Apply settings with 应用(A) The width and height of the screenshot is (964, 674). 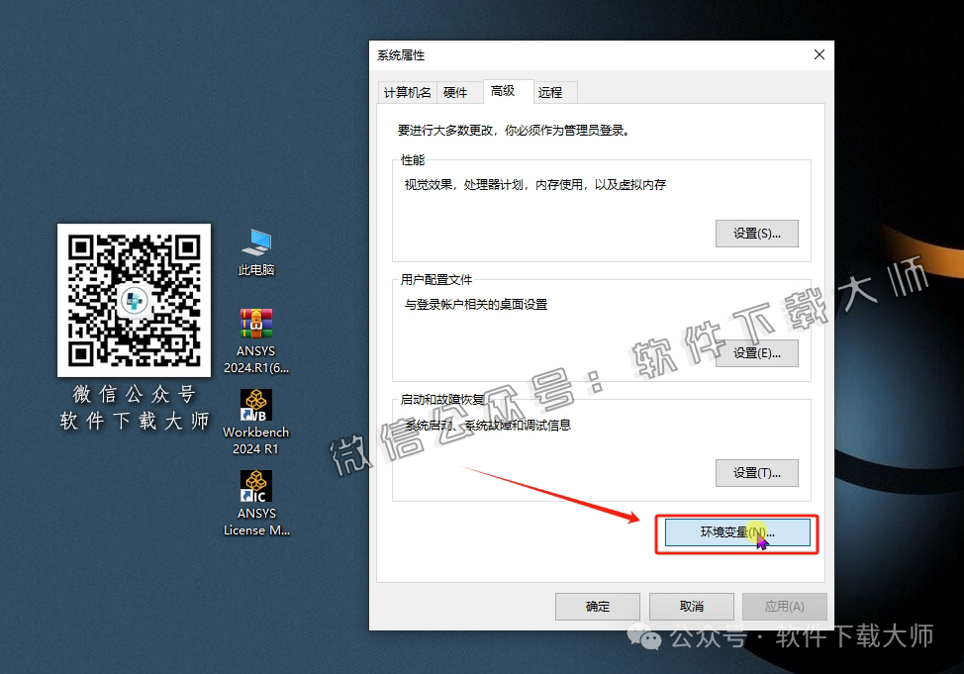(784, 606)
